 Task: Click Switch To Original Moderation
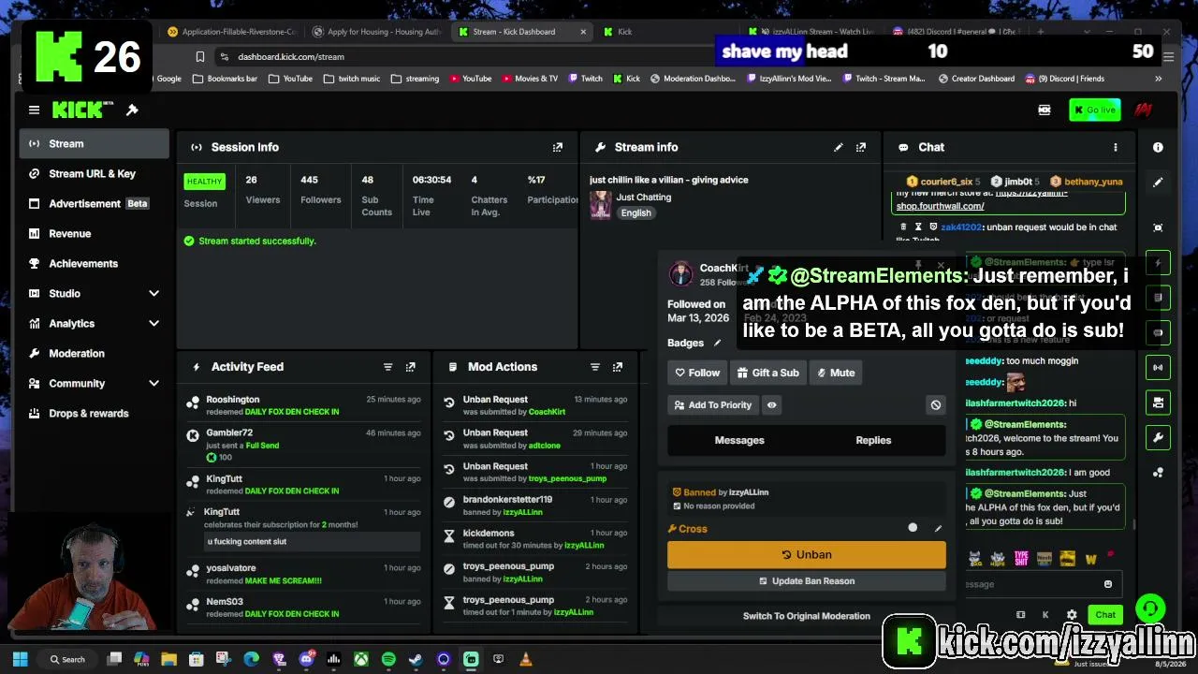click(x=806, y=616)
